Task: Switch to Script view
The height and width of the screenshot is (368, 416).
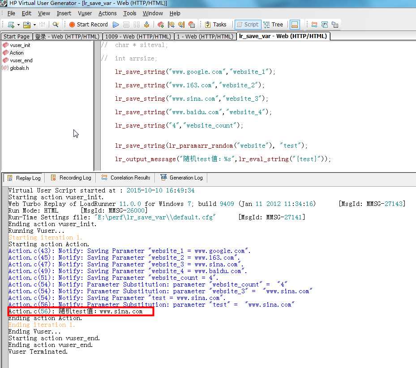Action: coord(248,25)
